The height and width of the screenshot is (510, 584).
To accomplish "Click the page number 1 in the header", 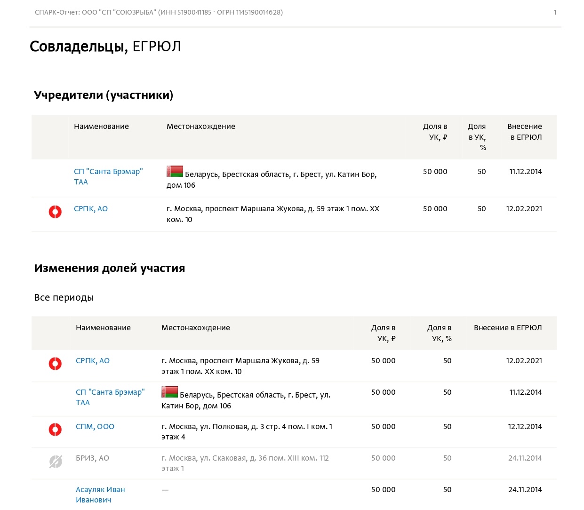I will (555, 12).
